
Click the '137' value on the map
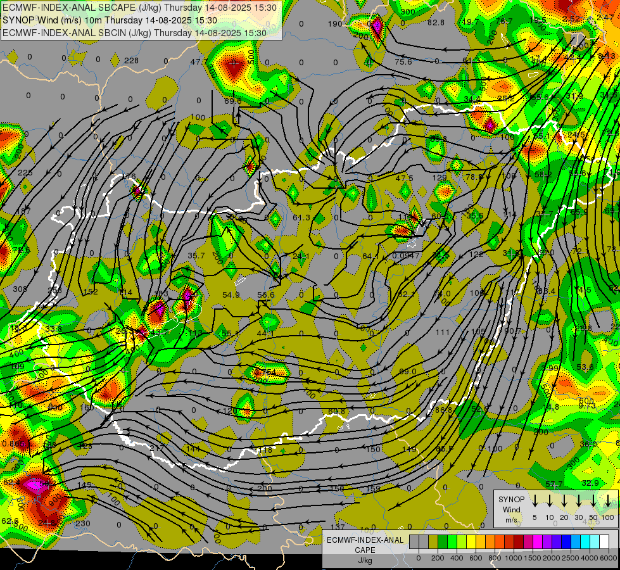pos(338,527)
